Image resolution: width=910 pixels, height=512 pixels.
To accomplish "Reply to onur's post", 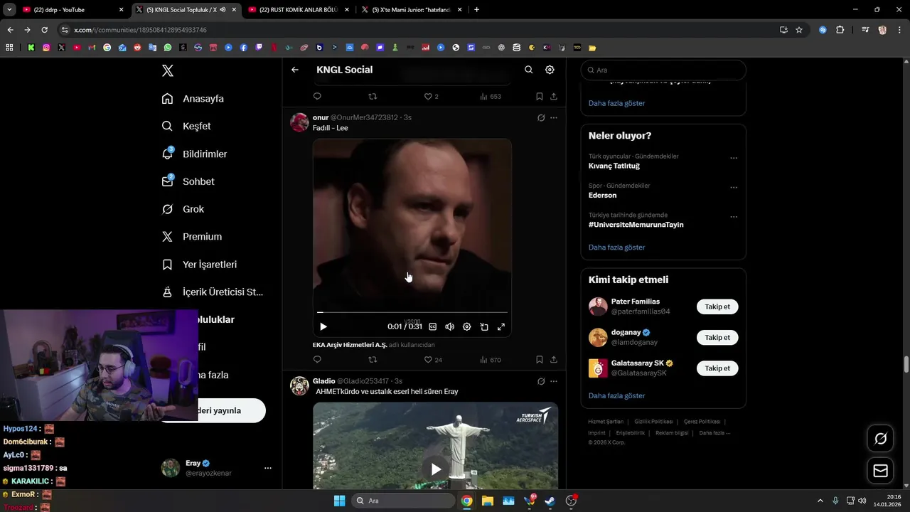I will [317, 360].
